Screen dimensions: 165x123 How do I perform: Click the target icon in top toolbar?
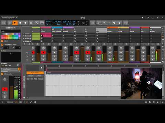click(120, 23)
